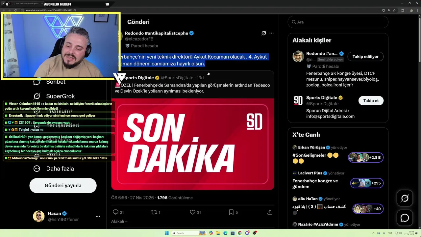Click the browser reload button
This screenshot has height=237, width=421.
coord(15,10)
